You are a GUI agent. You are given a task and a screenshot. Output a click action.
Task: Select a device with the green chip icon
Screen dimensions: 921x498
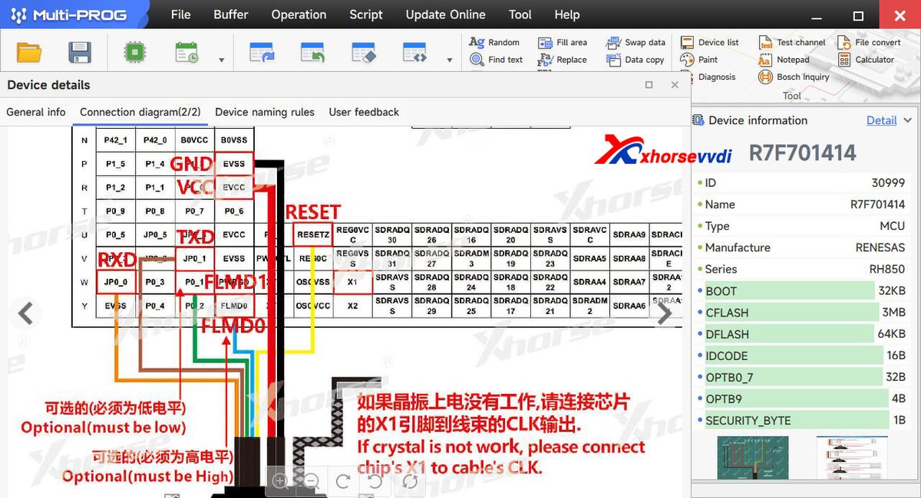click(x=135, y=52)
